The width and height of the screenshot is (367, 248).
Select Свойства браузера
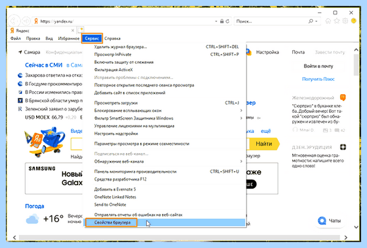[x=165, y=222]
